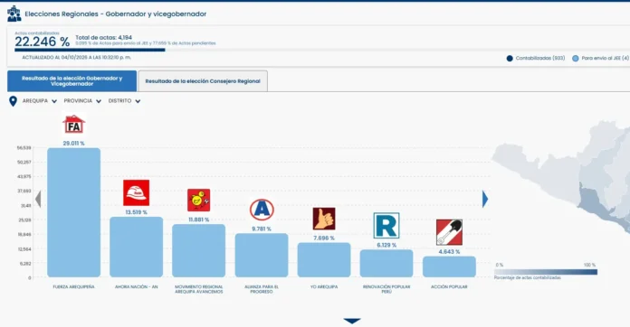Click the 9.781 % value label
Viewport: 630px width, 327px height.
coord(262,229)
